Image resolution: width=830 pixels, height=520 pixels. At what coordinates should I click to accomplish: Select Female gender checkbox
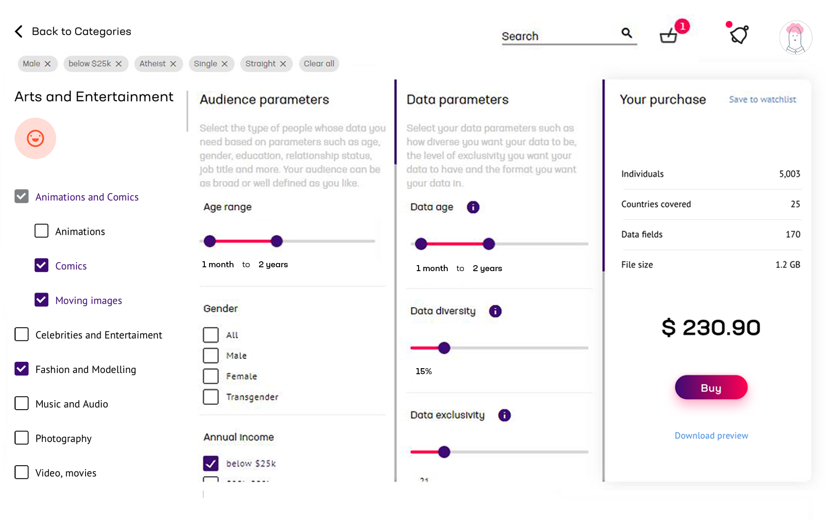pos(210,376)
